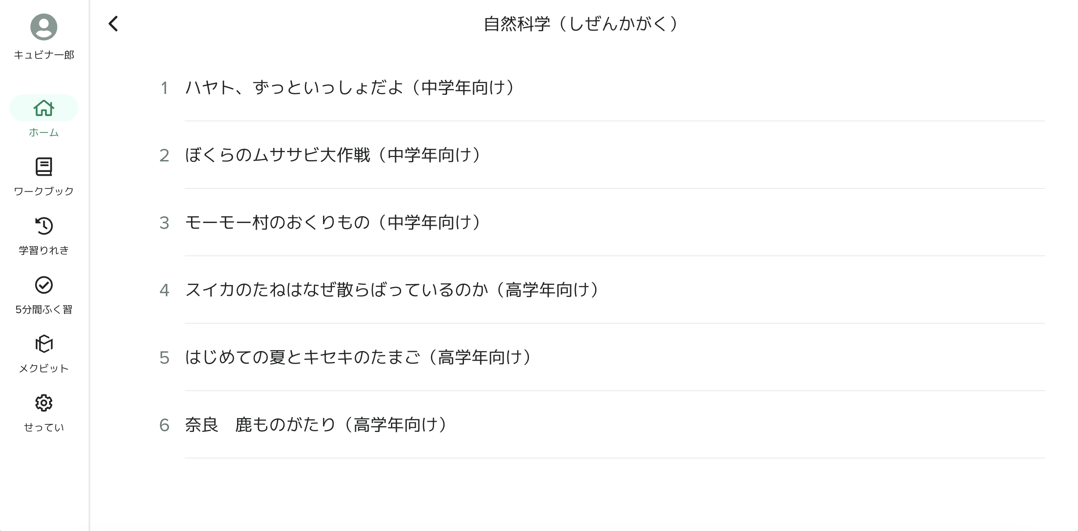
Task: Open the せってい gear icon
Action: coord(44,403)
